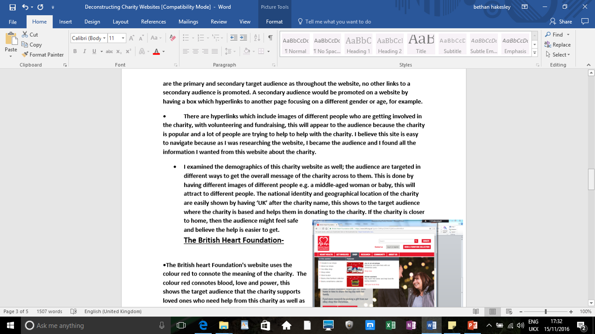Image resolution: width=595 pixels, height=334 pixels.
Task: Open Microsoft Edge from the taskbar
Action: [x=203, y=325]
